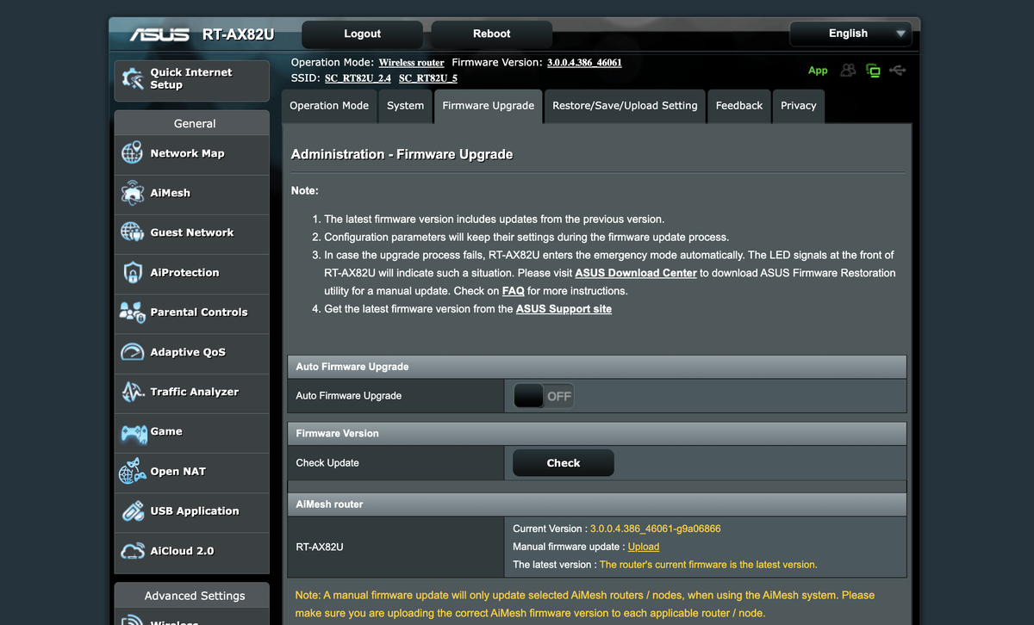
Task: Click the firmware version link in header
Action: click(x=584, y=63)
